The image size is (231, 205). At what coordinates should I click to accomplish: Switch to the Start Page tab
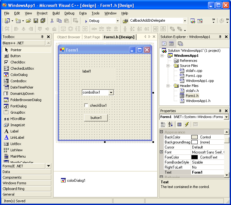point(92,37)
